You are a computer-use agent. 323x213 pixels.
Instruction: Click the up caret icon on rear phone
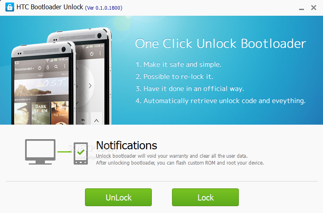click(x=96, y=120)
